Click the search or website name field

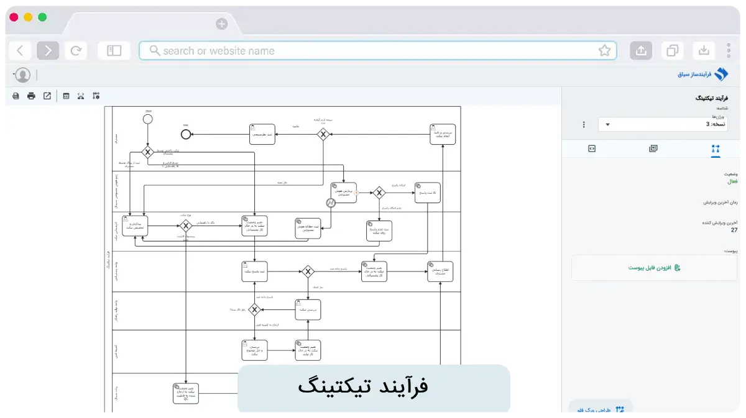(378, 51)
